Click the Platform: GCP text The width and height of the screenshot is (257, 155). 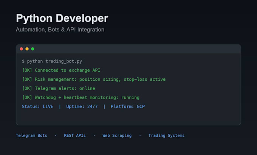click(128, 106)
